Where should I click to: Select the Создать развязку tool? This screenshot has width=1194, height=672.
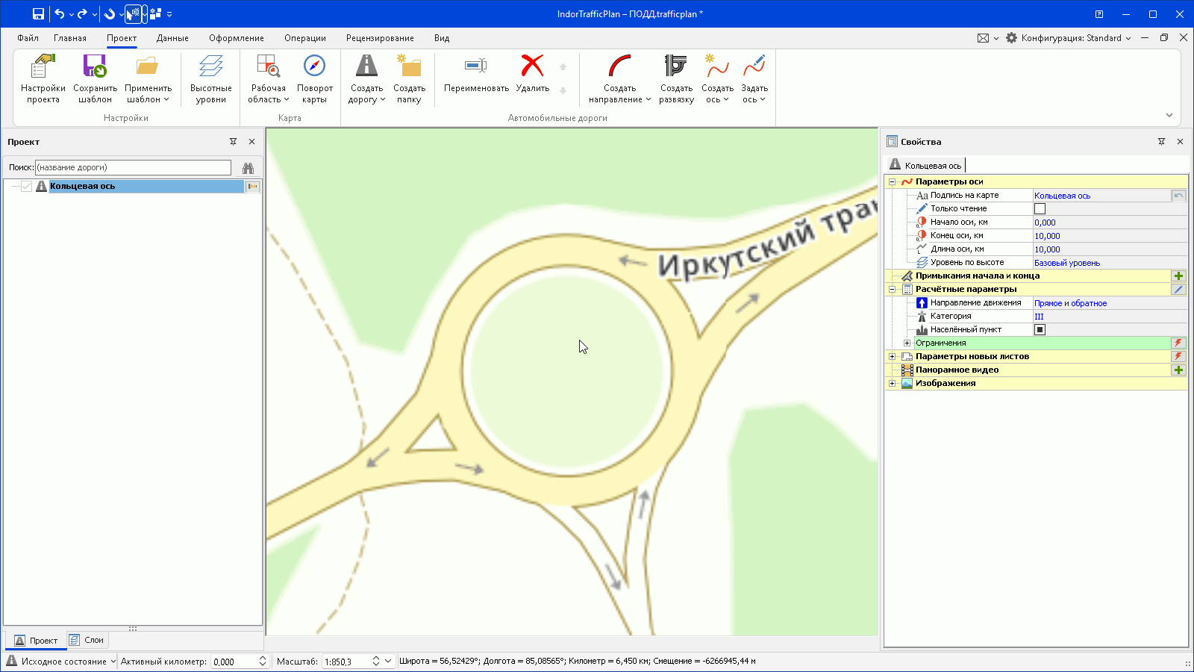[674, 78]
